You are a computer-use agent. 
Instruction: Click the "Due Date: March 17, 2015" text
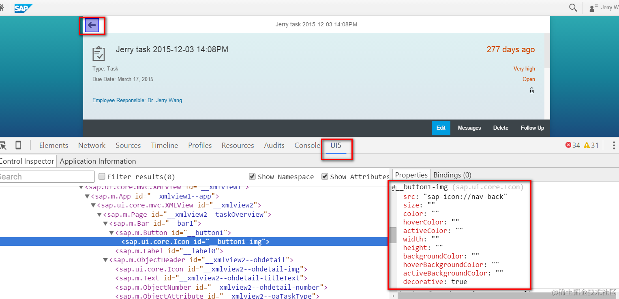pos(123,79)
